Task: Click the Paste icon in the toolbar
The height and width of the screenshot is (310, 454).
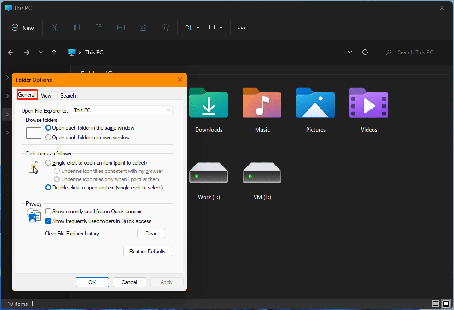Action: (x=99, y=28)
